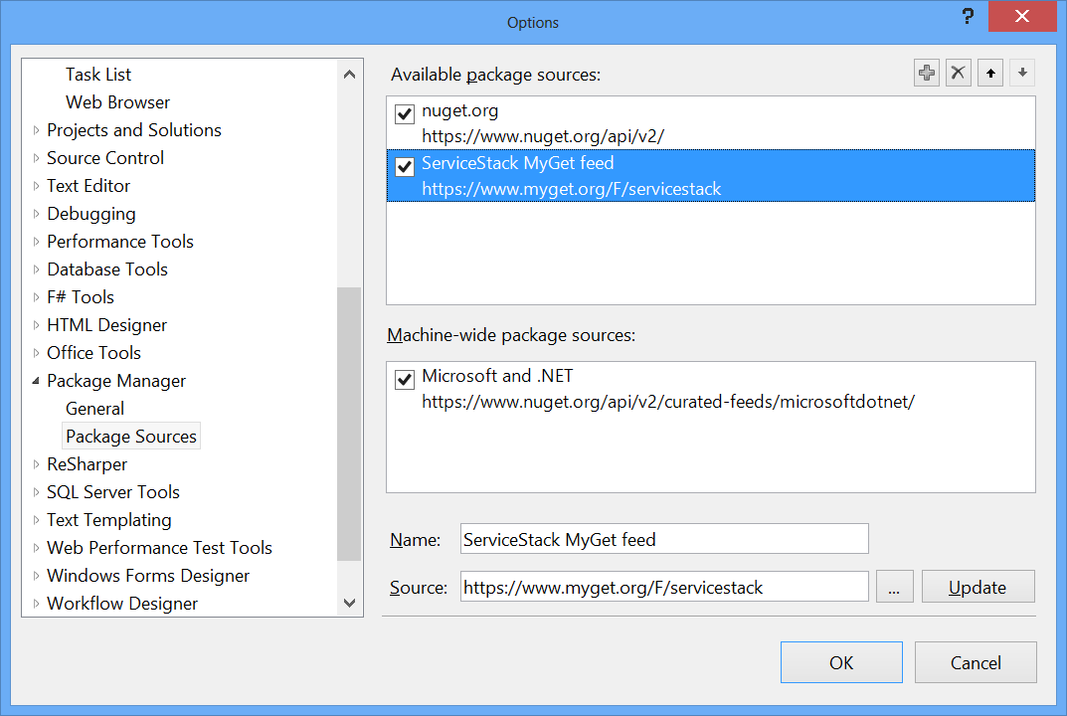Uncheck the nuget.org package source
Viewport: 1067px width, 716px height.
(x=405, y=113)
